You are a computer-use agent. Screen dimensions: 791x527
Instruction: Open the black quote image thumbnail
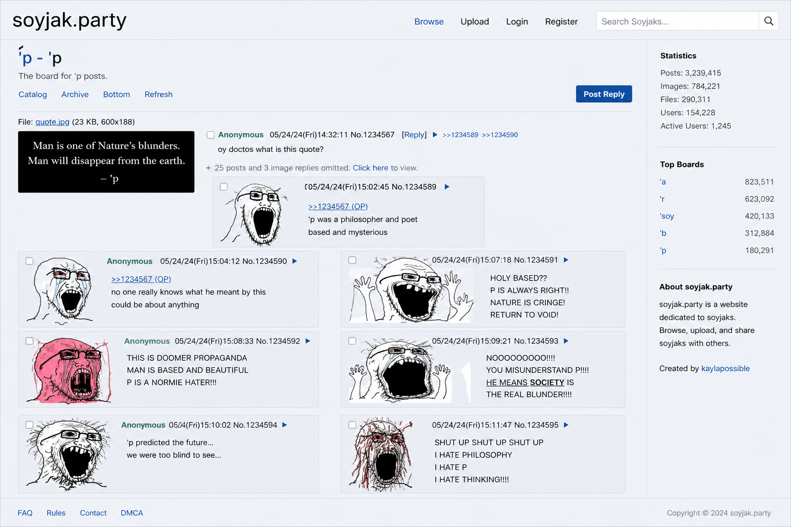(x=106, y=162)
